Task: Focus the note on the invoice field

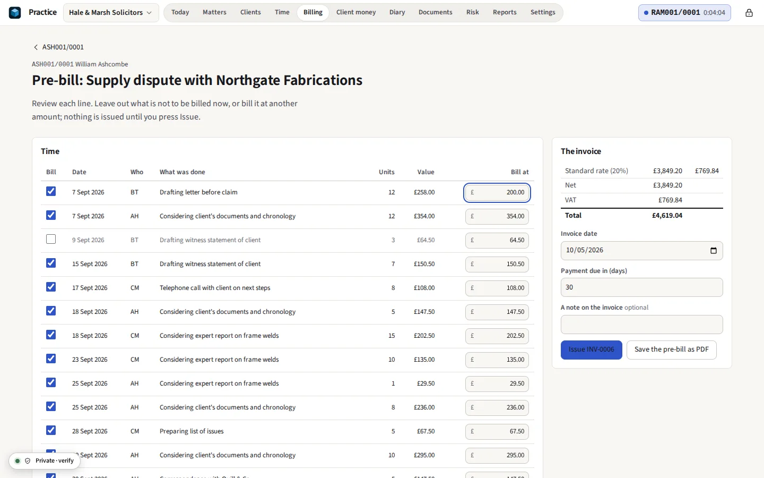Action: tap(641, 325)
